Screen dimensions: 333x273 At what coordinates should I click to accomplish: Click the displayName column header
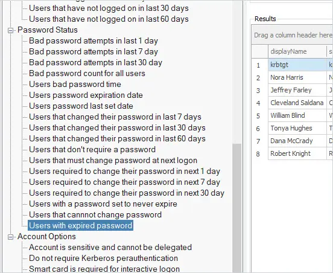[297, 51]
